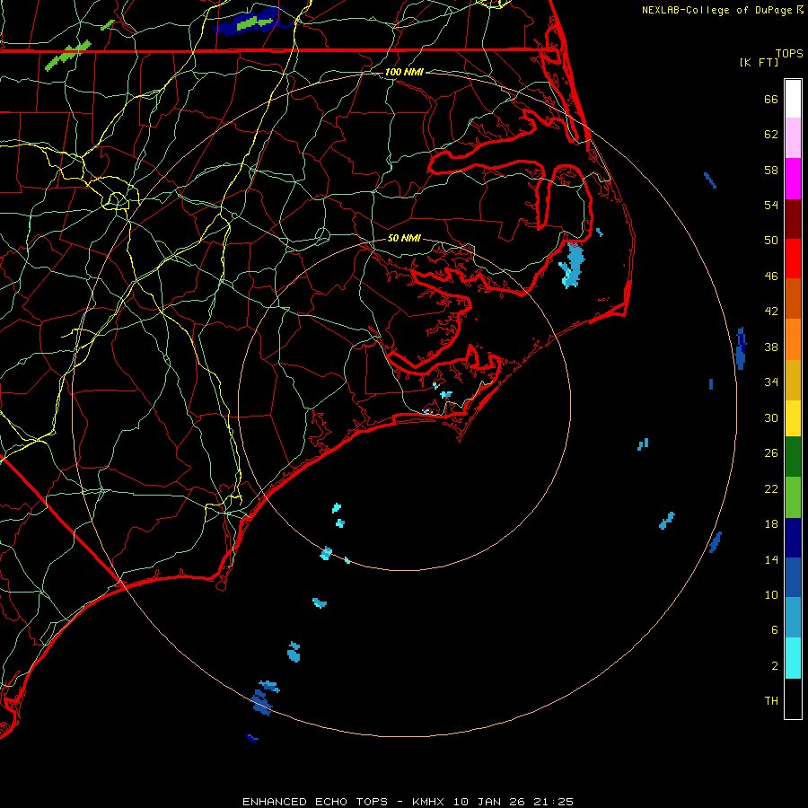This screenshot has height=808, width=808.
Task: Click the 'KMHX' radar site identifier
Action: pyautogui.click(x=430, y=802)
